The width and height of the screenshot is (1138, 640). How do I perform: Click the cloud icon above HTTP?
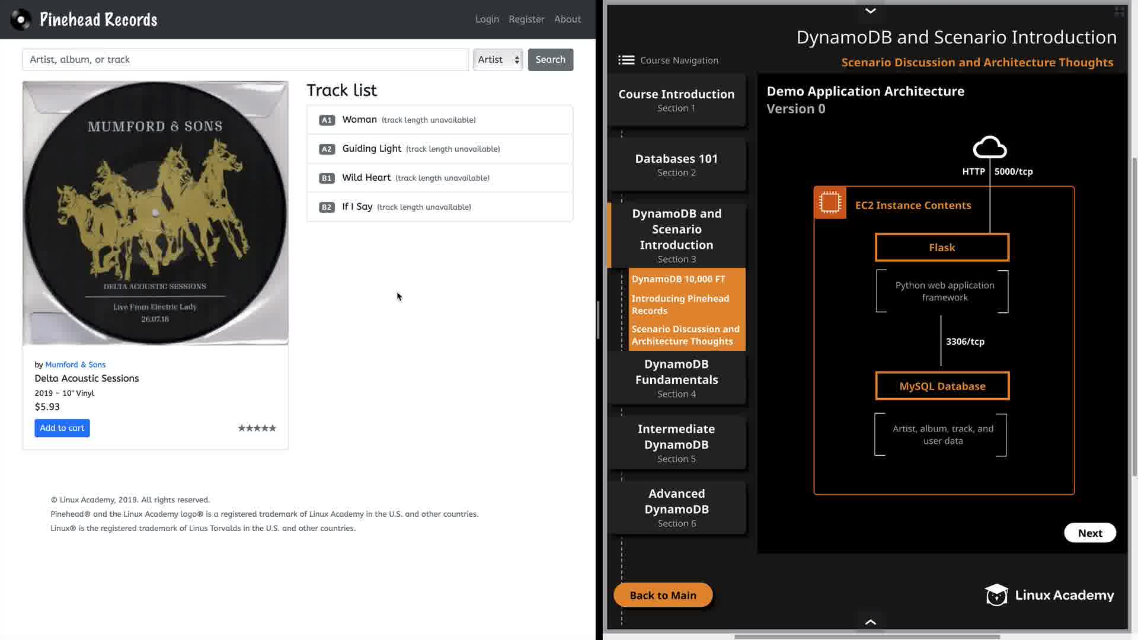pos(989,148)
